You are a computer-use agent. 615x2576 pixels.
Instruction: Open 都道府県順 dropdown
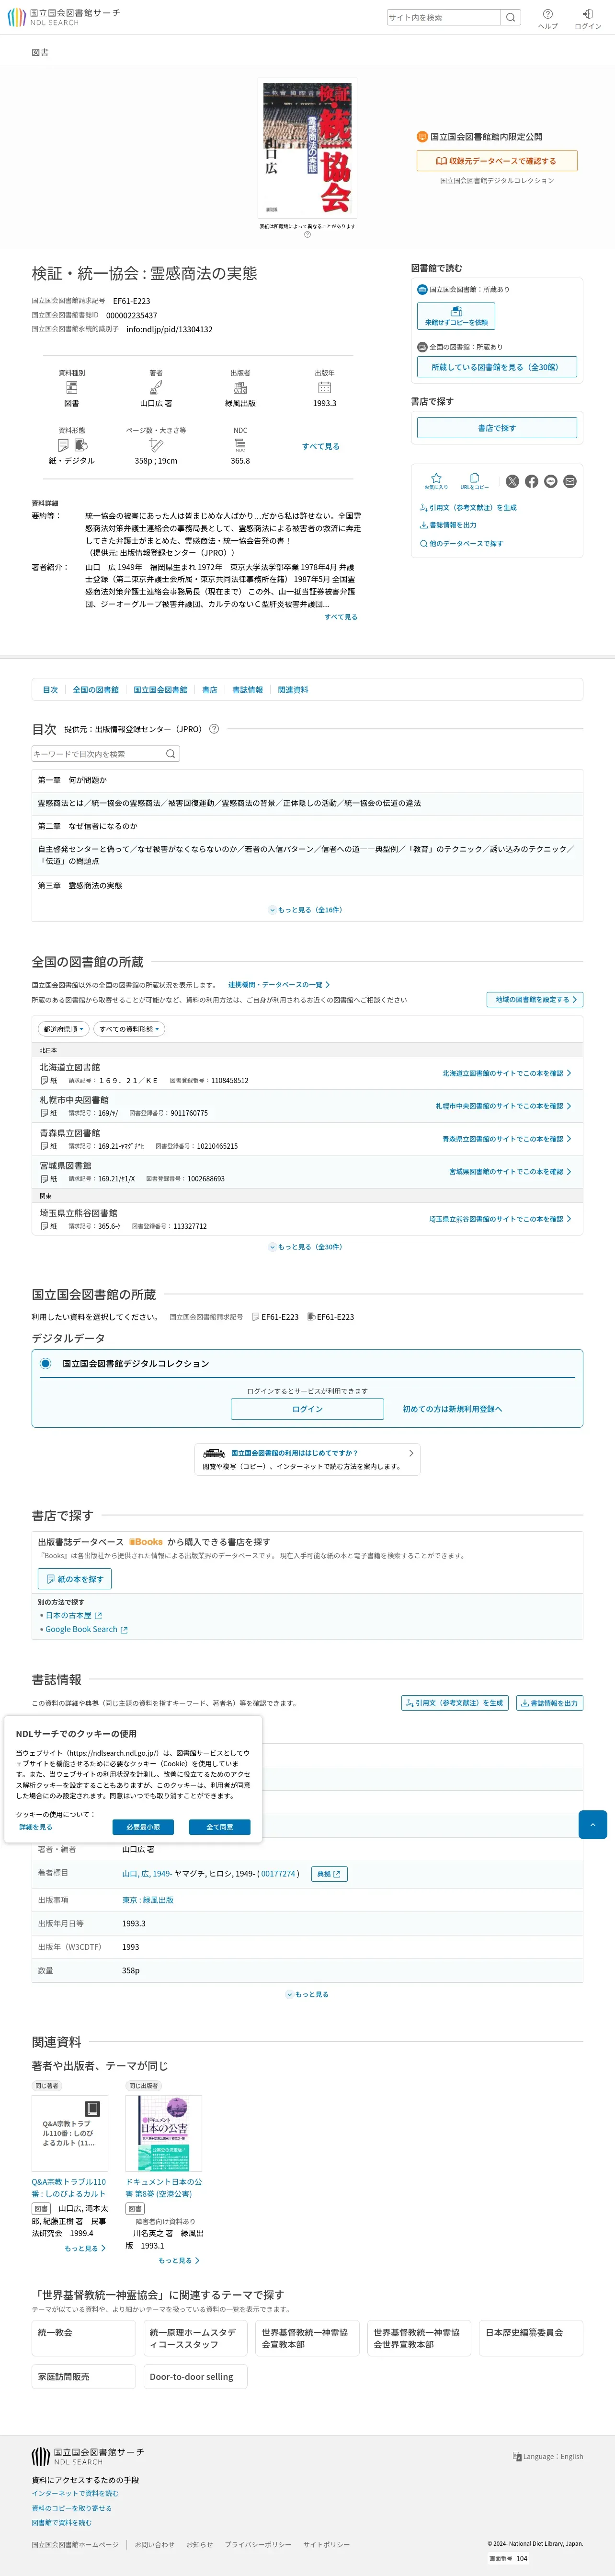tap(63, 1028)
